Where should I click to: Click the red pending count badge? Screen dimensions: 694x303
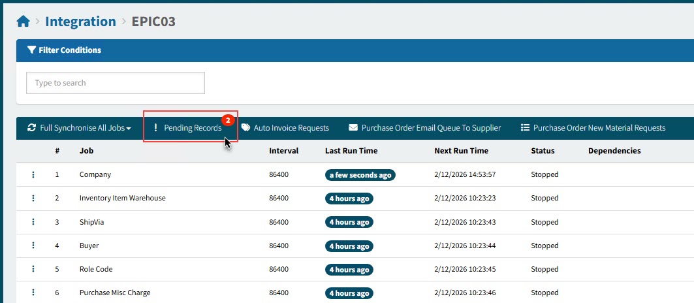(x=227, y=120)
